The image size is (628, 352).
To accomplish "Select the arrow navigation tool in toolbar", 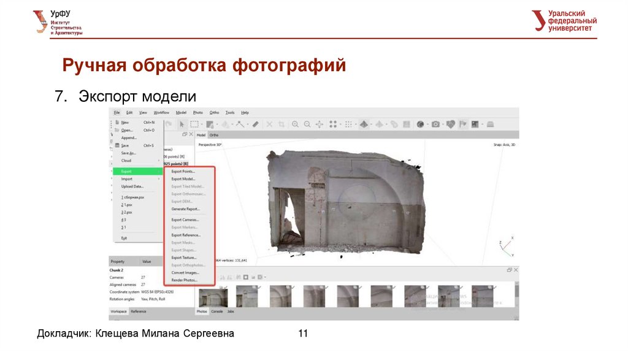I will click(x=182, y=124).
